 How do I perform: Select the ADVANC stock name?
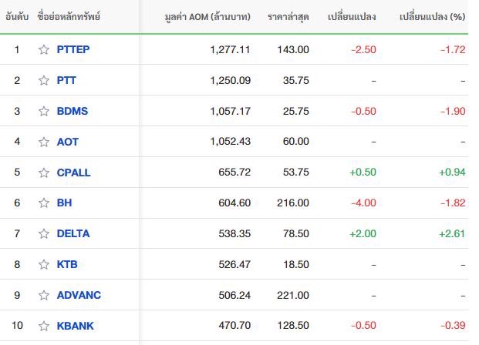pyautogui.click(x=79, y=295)
